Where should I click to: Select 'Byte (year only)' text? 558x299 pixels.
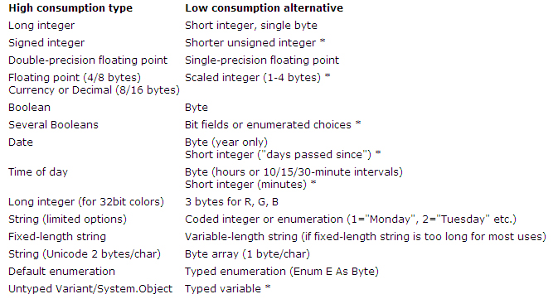tap(226, 142)
